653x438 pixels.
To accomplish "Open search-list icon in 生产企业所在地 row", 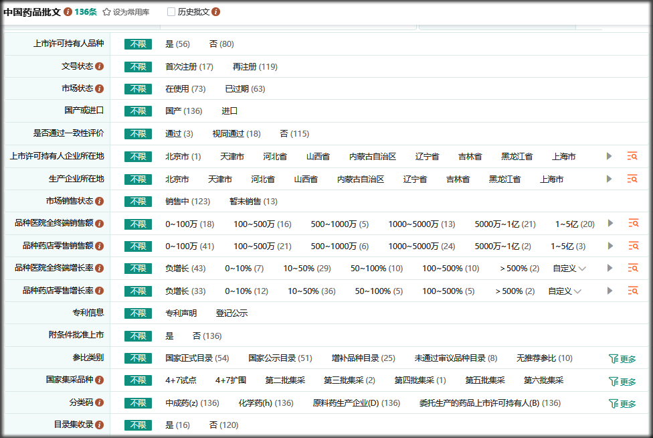I will click(x=632, y=179).
